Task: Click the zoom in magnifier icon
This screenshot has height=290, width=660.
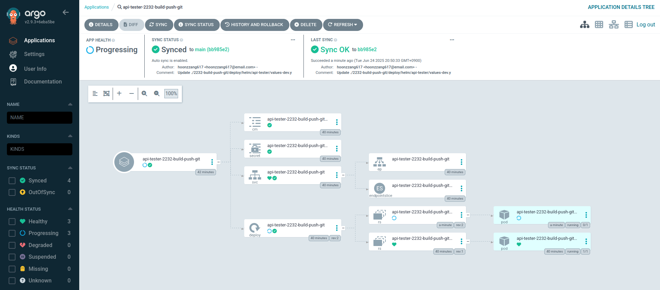Action: pyautogui.click(x=144, y=93)
